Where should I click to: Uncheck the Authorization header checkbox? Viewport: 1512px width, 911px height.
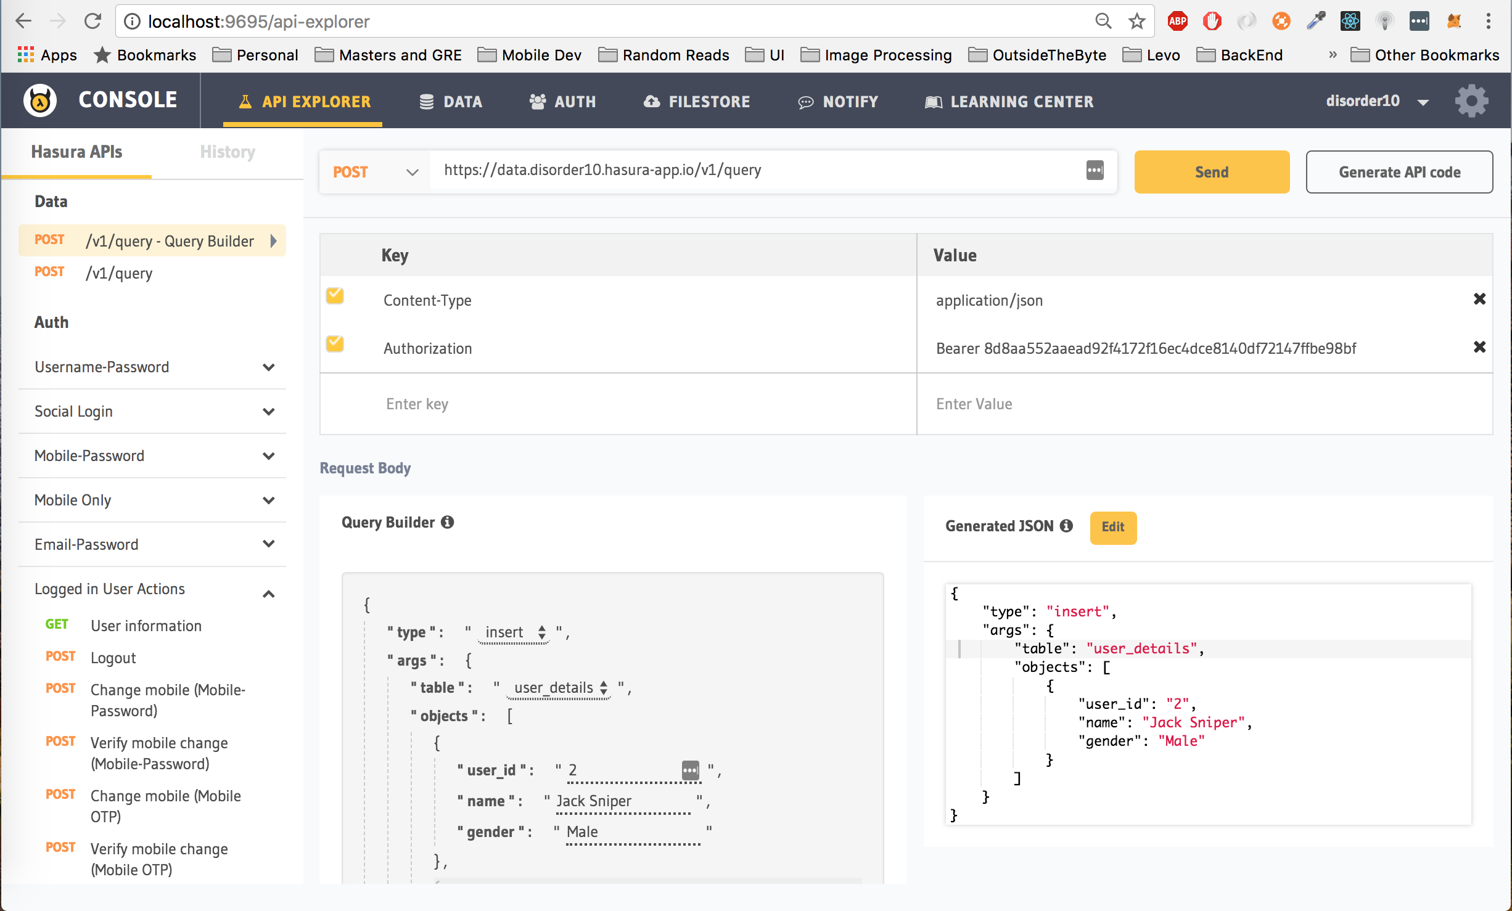pyautogui.click(x=335, y=344)
